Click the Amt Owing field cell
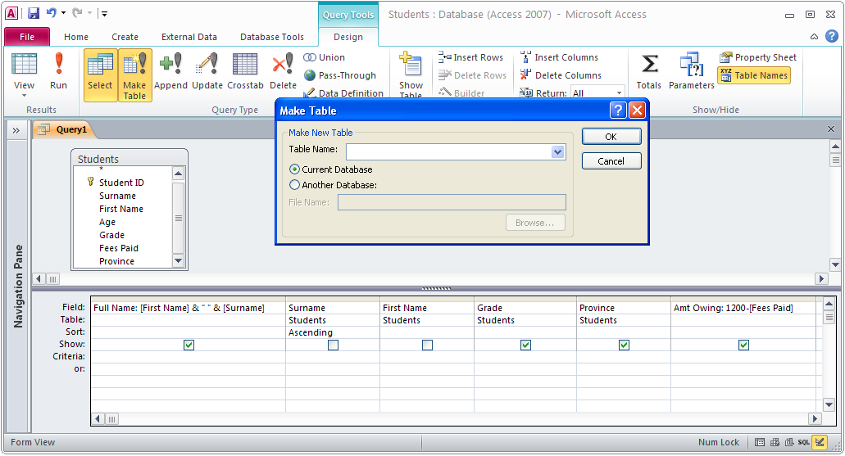 point(743,308)
